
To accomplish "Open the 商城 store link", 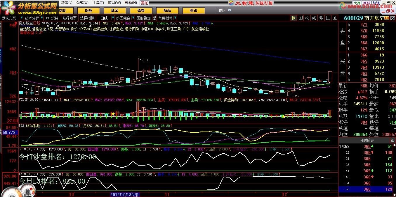I will (367, 3).
